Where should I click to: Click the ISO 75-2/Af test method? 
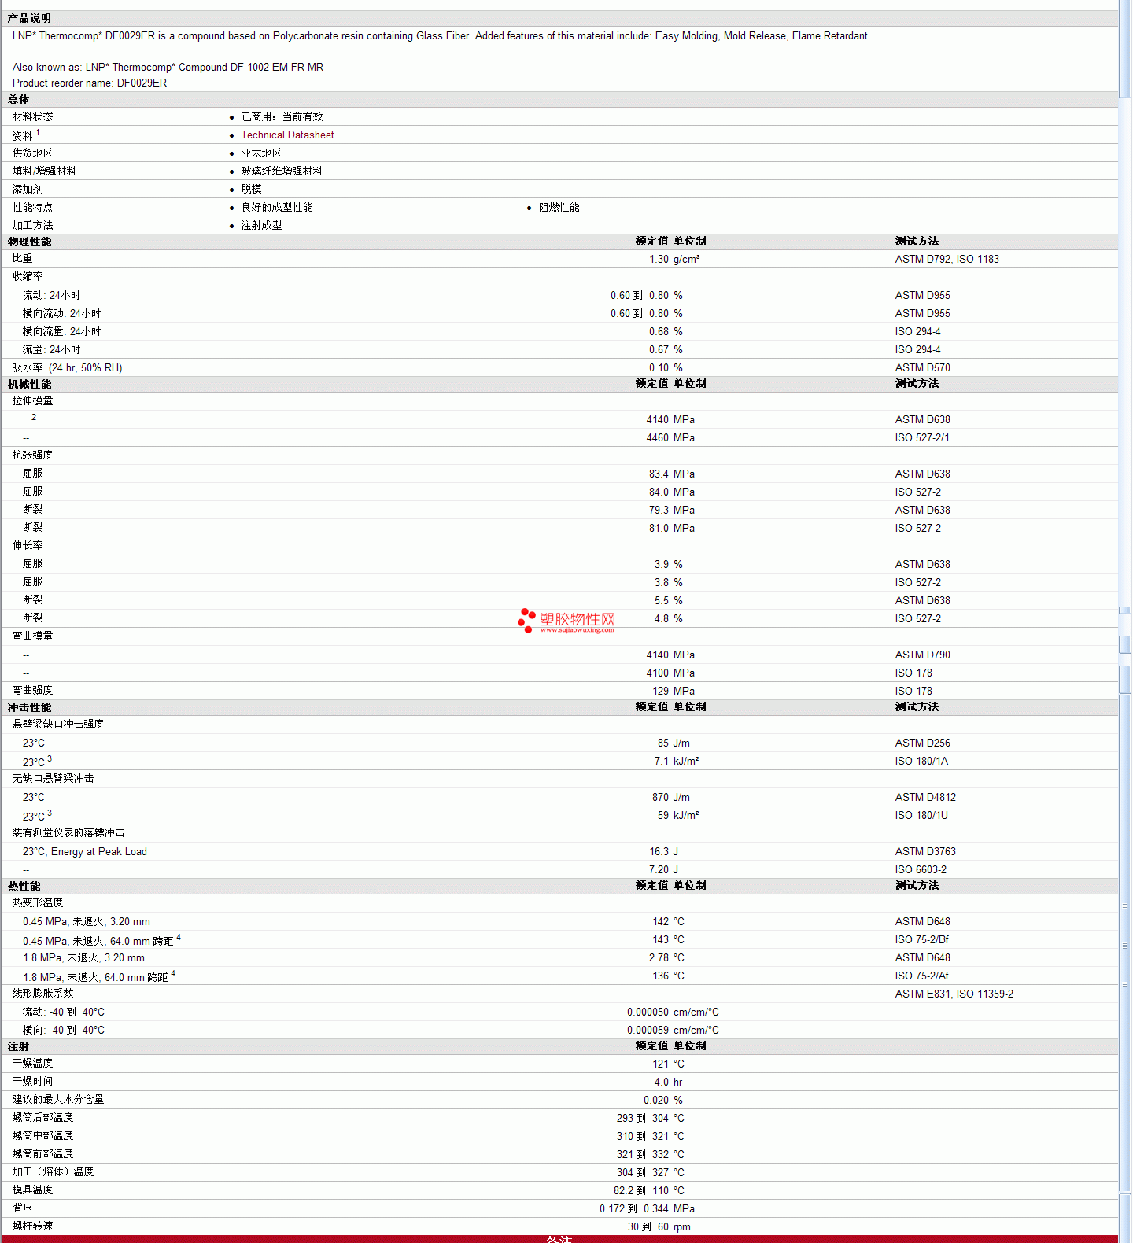921,976
